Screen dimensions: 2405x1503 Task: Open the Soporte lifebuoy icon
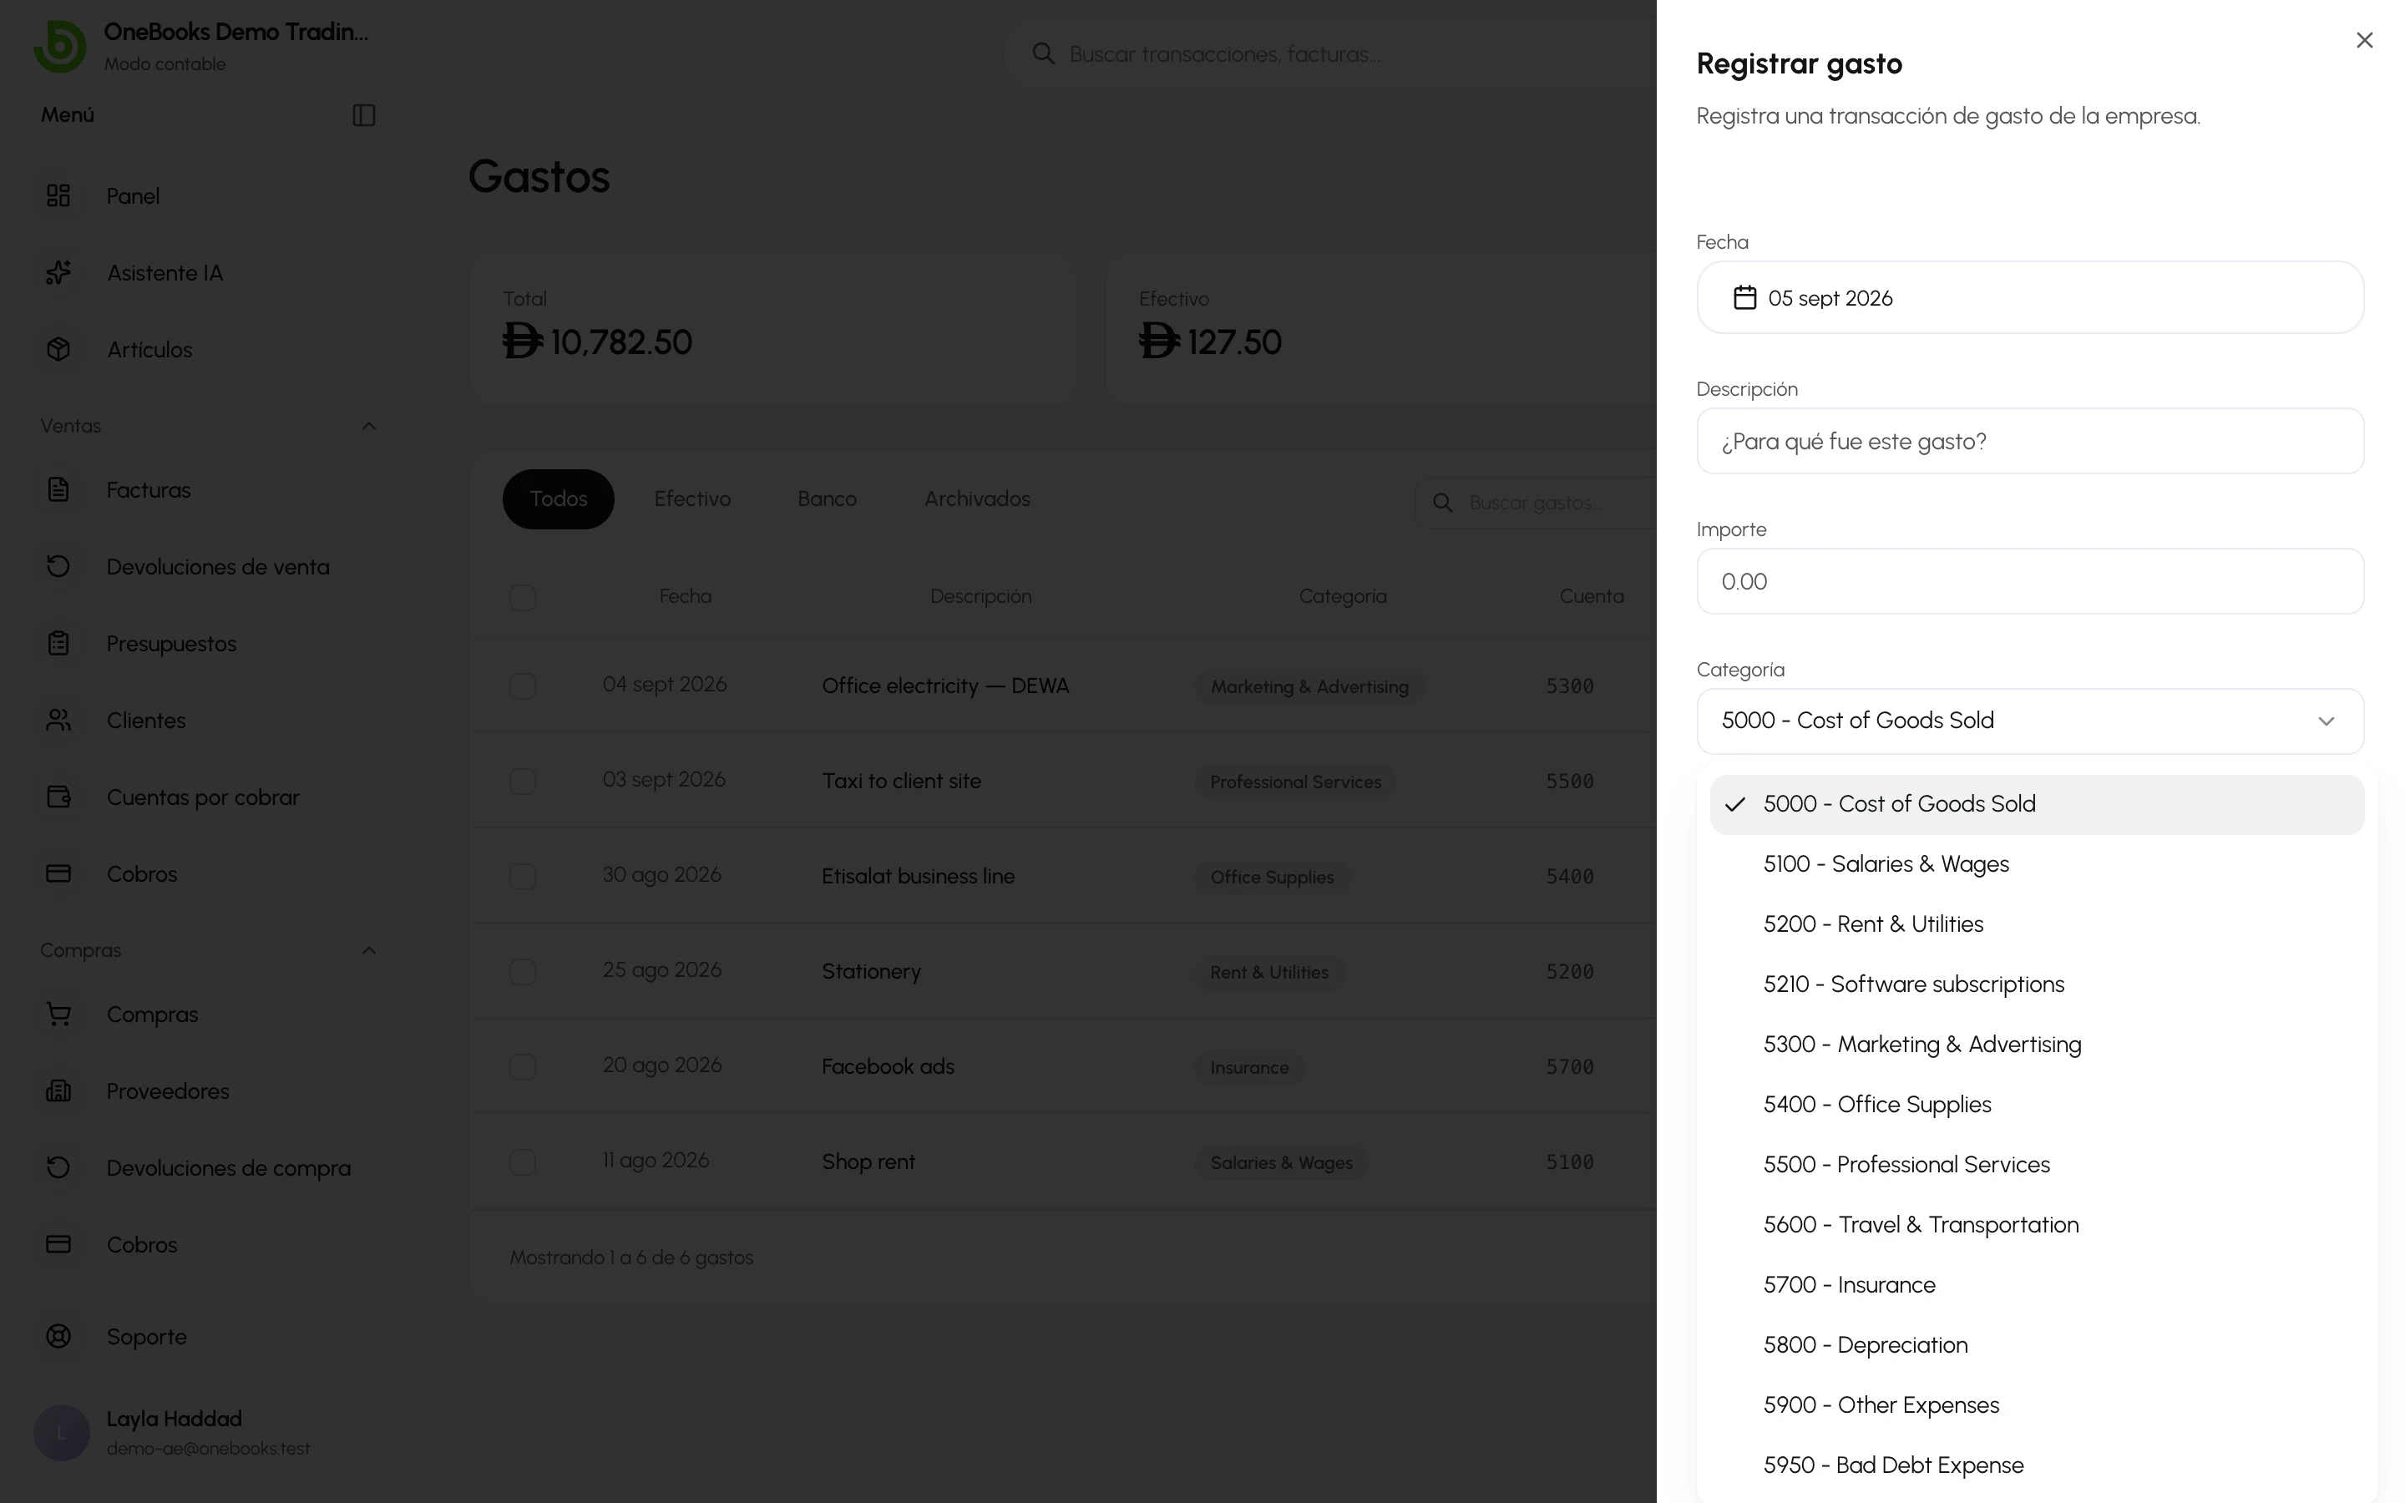pos(58,1336)
